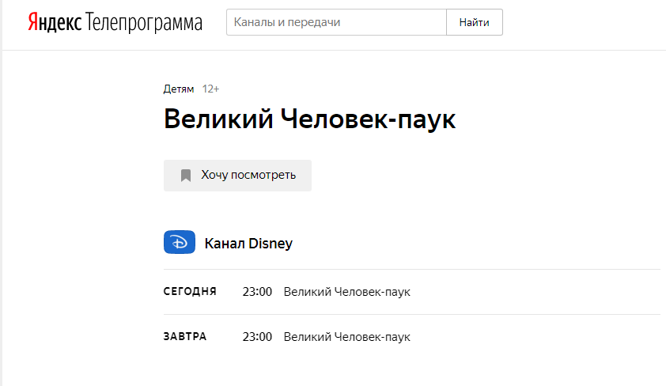This screenshot has width=666, height=386.
Task: Open Великий Человек-паук broadcast for СЕГОДНЯ
Action: [347, 292]
